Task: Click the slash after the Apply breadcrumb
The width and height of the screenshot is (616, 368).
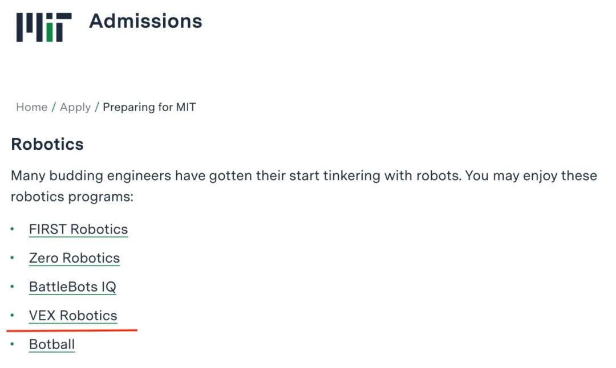Action: pos(97,107)
